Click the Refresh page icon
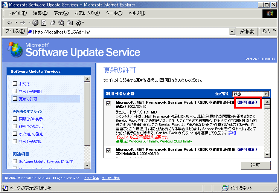 pos(44,23)
